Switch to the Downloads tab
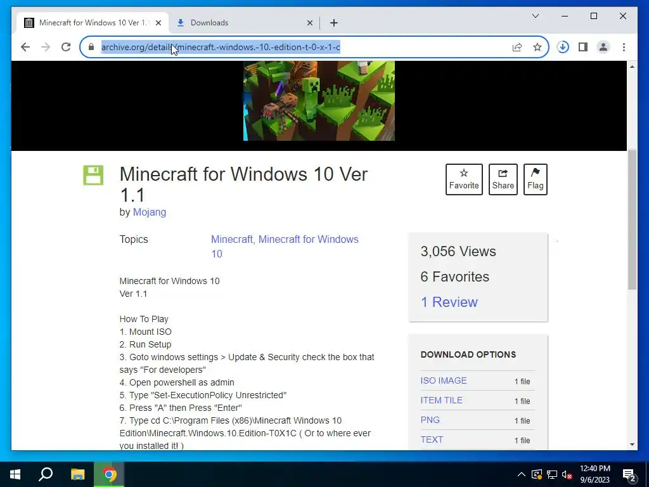The width and height of the screenshot is (649, 487). 244,23
